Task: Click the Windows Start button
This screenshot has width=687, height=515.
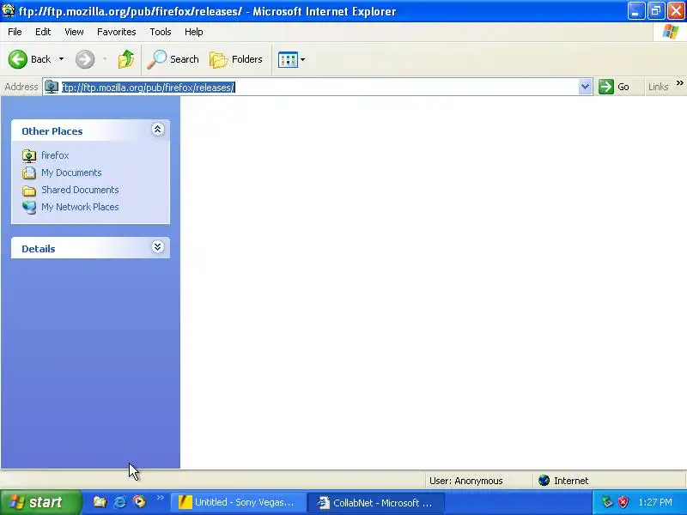Action: 40,502
